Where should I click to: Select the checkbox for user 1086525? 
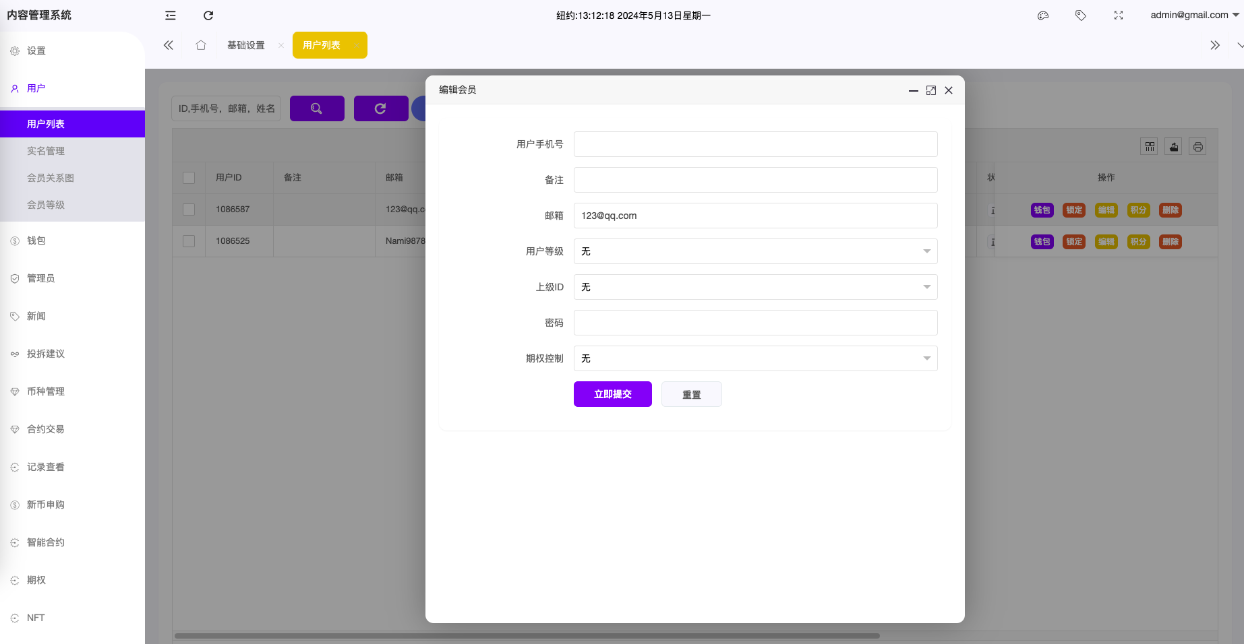[189, 241]
